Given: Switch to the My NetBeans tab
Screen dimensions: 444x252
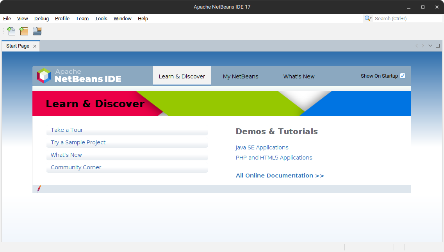Looking at the screenshot, I should pos(241,76).
